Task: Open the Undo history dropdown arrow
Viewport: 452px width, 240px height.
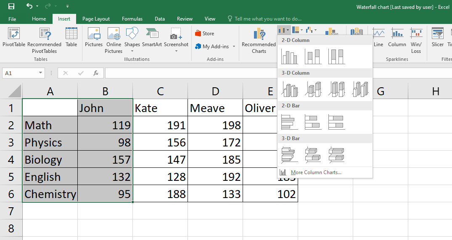Action: coord(37,6)
